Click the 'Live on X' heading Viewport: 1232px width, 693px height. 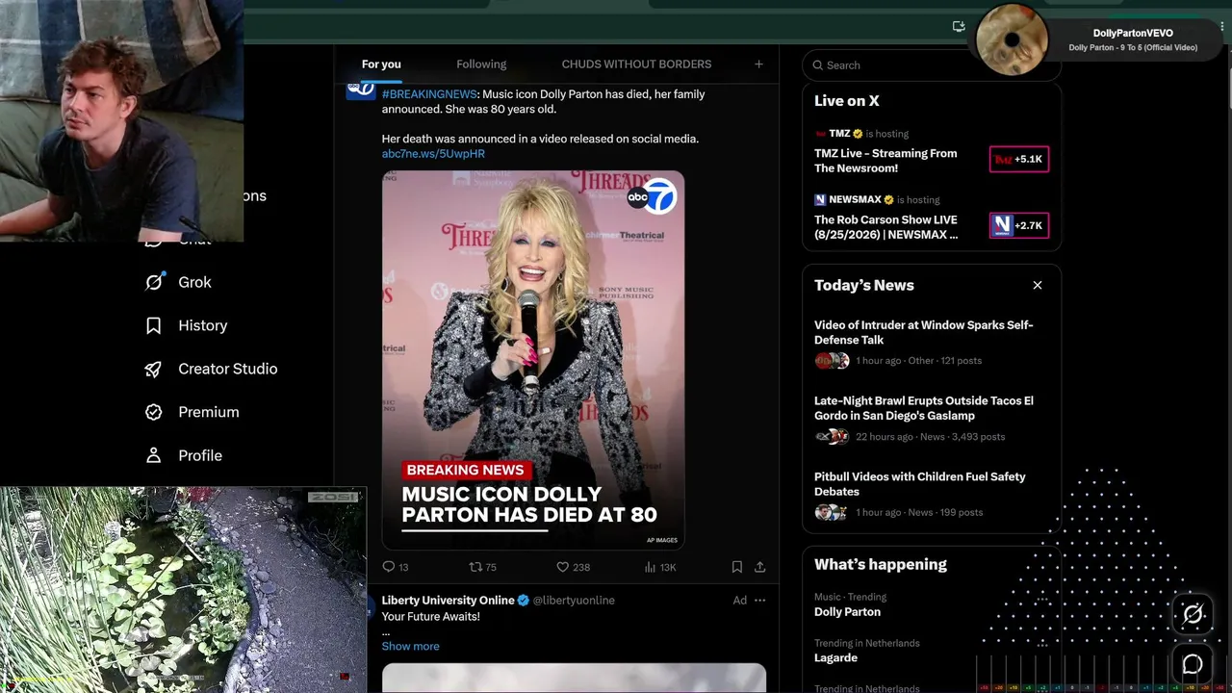(x=846, y=101)
